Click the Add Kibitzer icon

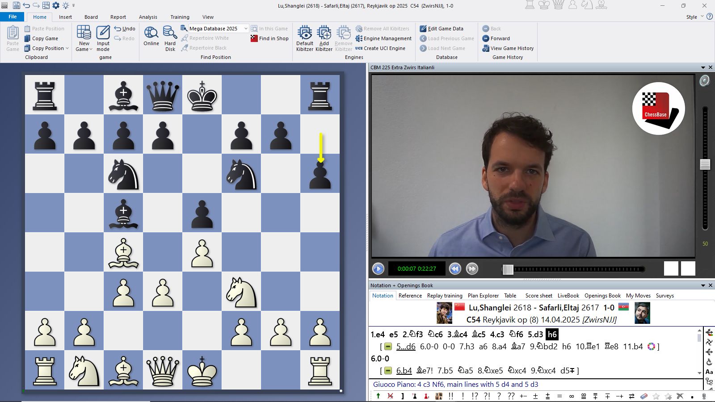[324, 33]
